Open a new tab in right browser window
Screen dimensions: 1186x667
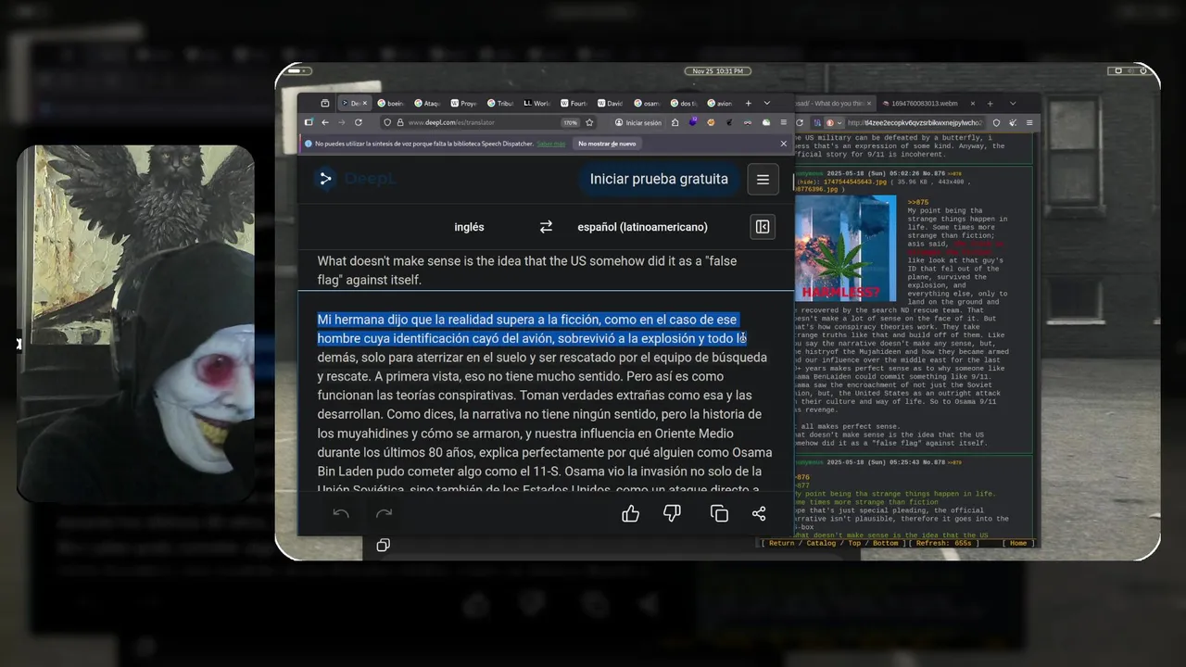pyautogui.click(x=990, y=104)
